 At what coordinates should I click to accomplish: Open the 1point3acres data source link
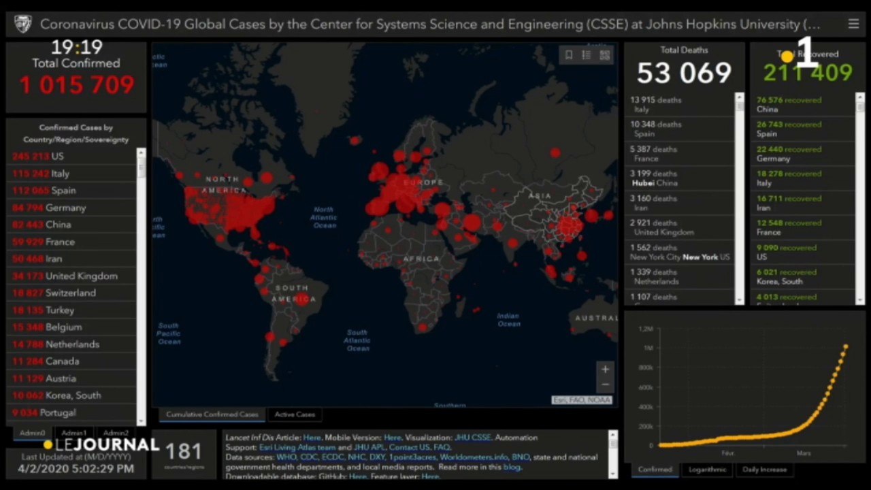pos(412,457)
